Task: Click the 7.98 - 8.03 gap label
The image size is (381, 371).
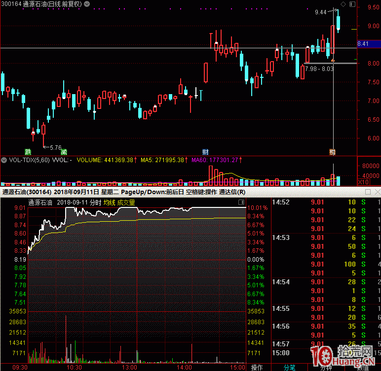Action: [319, 68]
